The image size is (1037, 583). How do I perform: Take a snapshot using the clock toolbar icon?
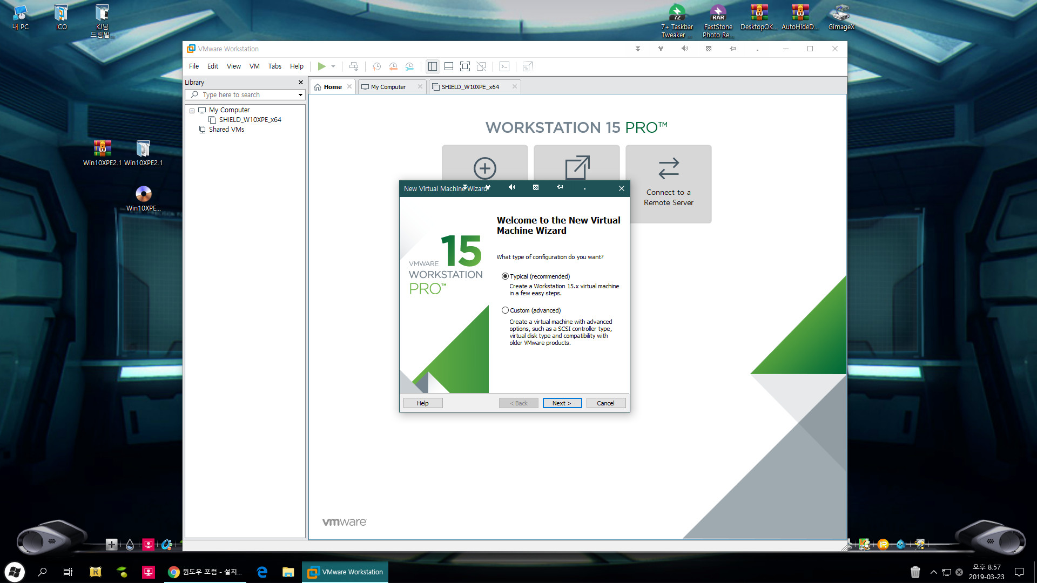(377, 66)
